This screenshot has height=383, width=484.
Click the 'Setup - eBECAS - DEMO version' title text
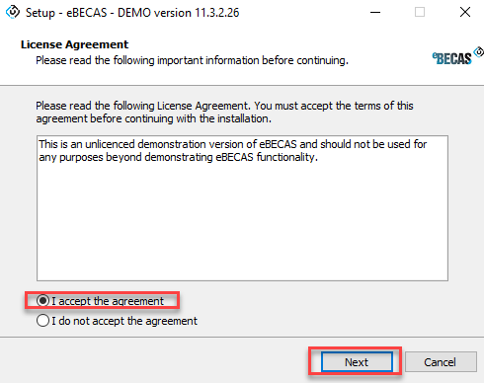point(132,13)
